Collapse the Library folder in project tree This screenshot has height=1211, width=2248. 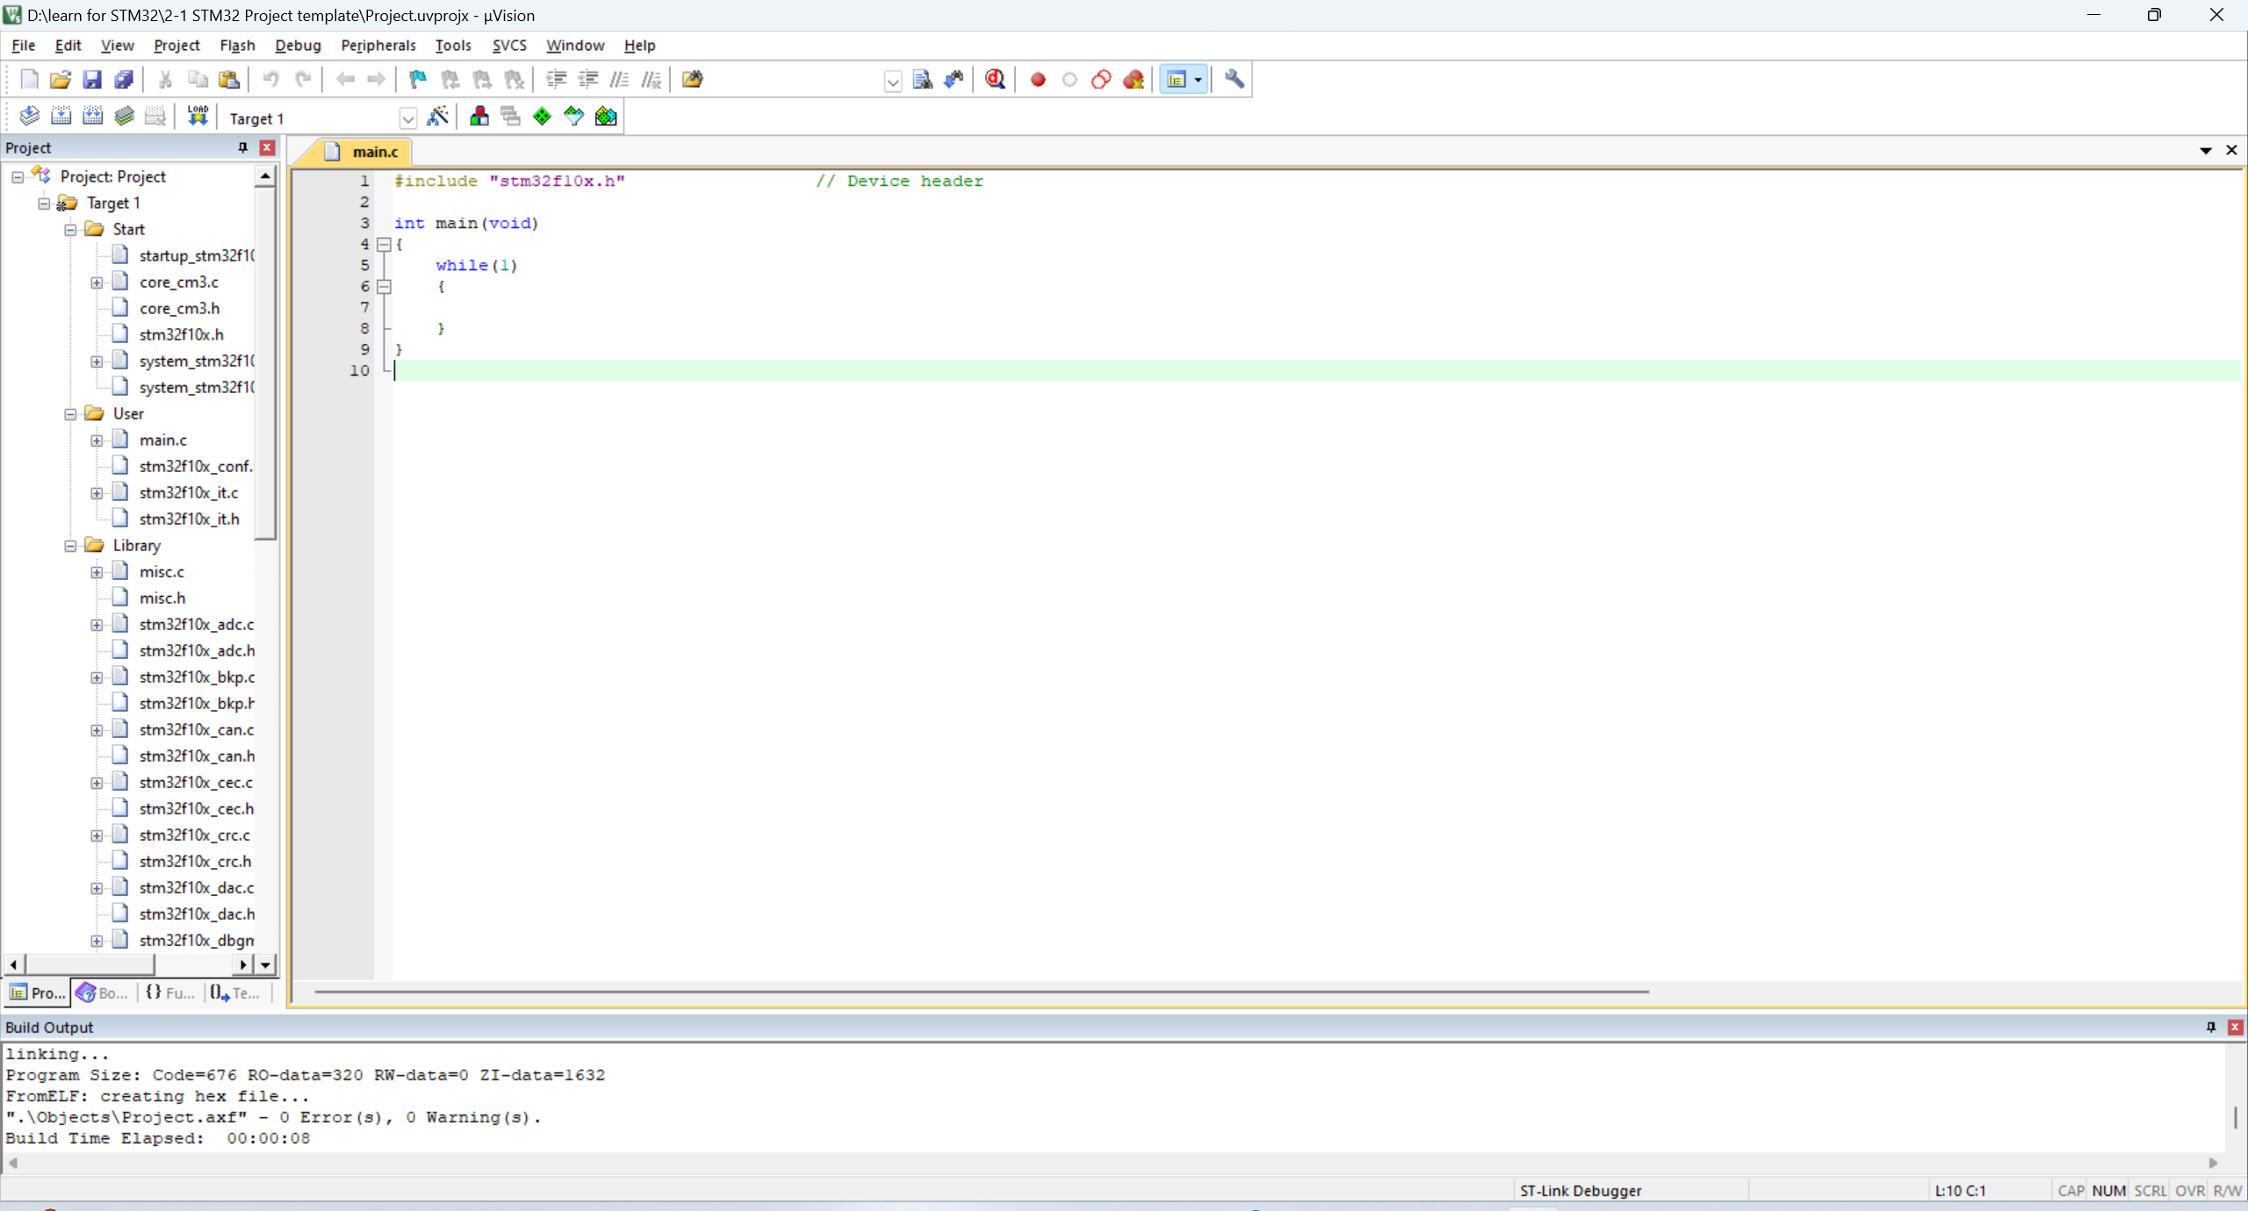click(71, 546)
